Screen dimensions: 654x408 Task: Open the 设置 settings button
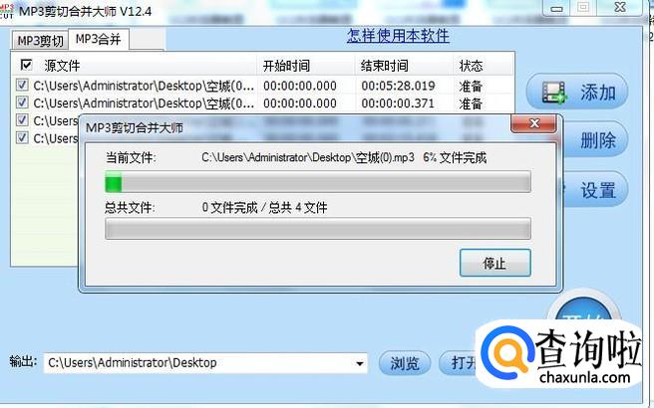[596, 190]
